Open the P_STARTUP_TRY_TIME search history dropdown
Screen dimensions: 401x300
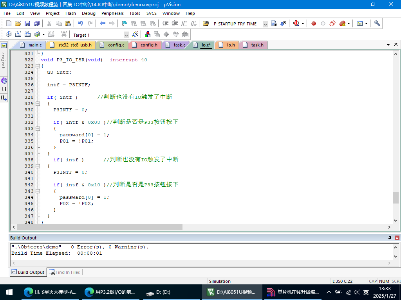[266, 24]
